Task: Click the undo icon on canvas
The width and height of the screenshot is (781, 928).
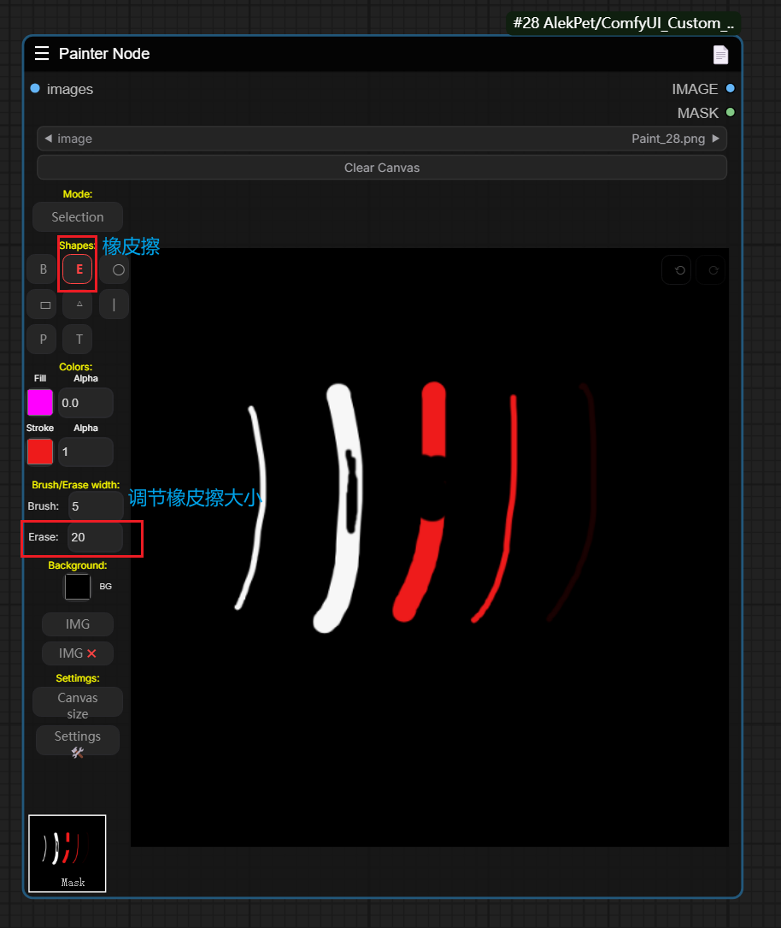Action: tap(678, 270)
